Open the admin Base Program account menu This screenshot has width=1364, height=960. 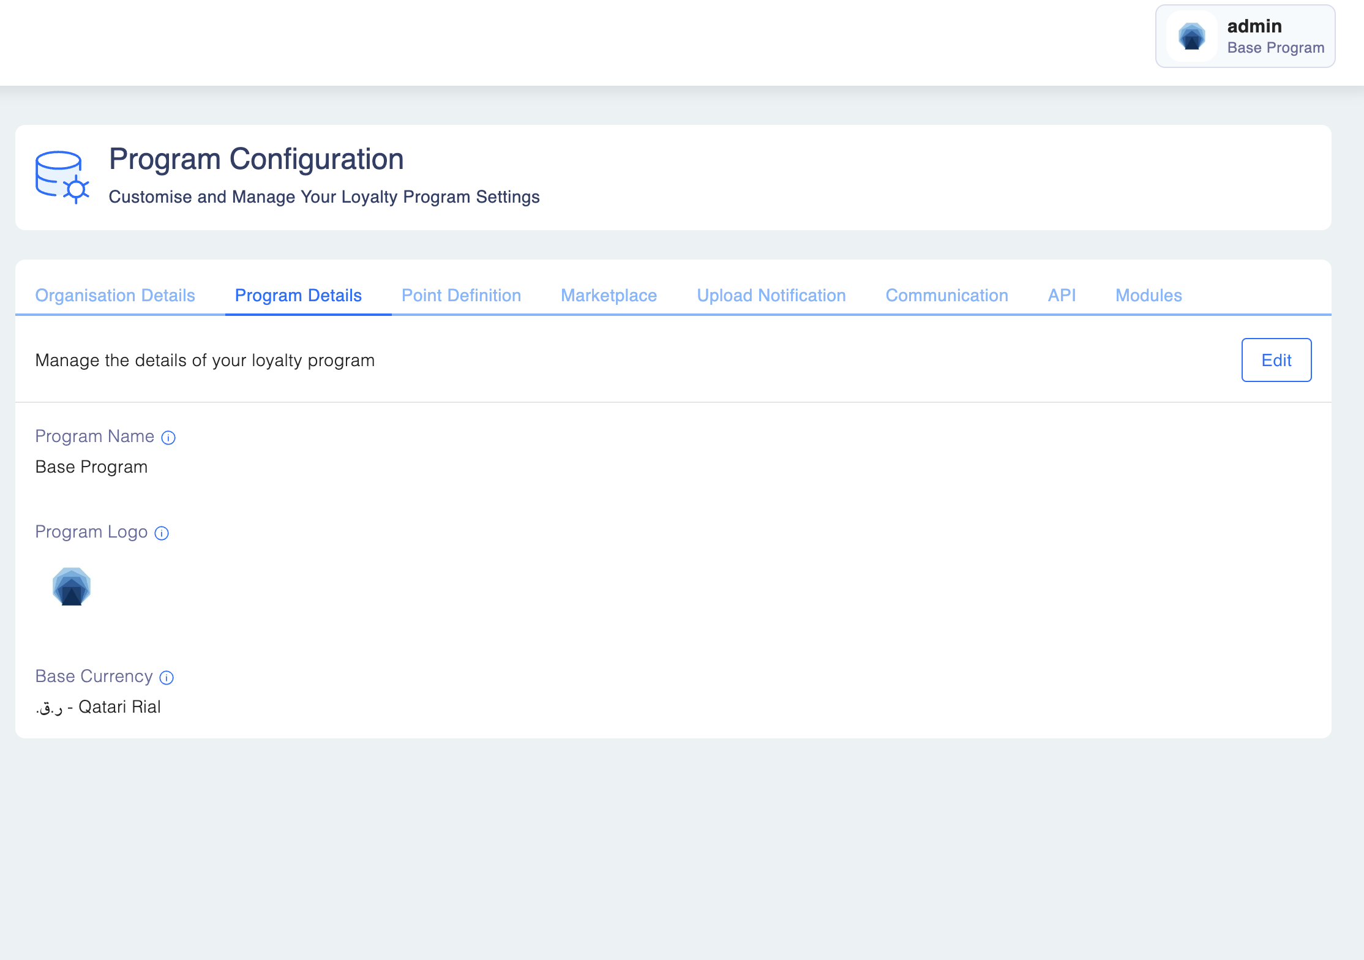(x=1245, y=37)
